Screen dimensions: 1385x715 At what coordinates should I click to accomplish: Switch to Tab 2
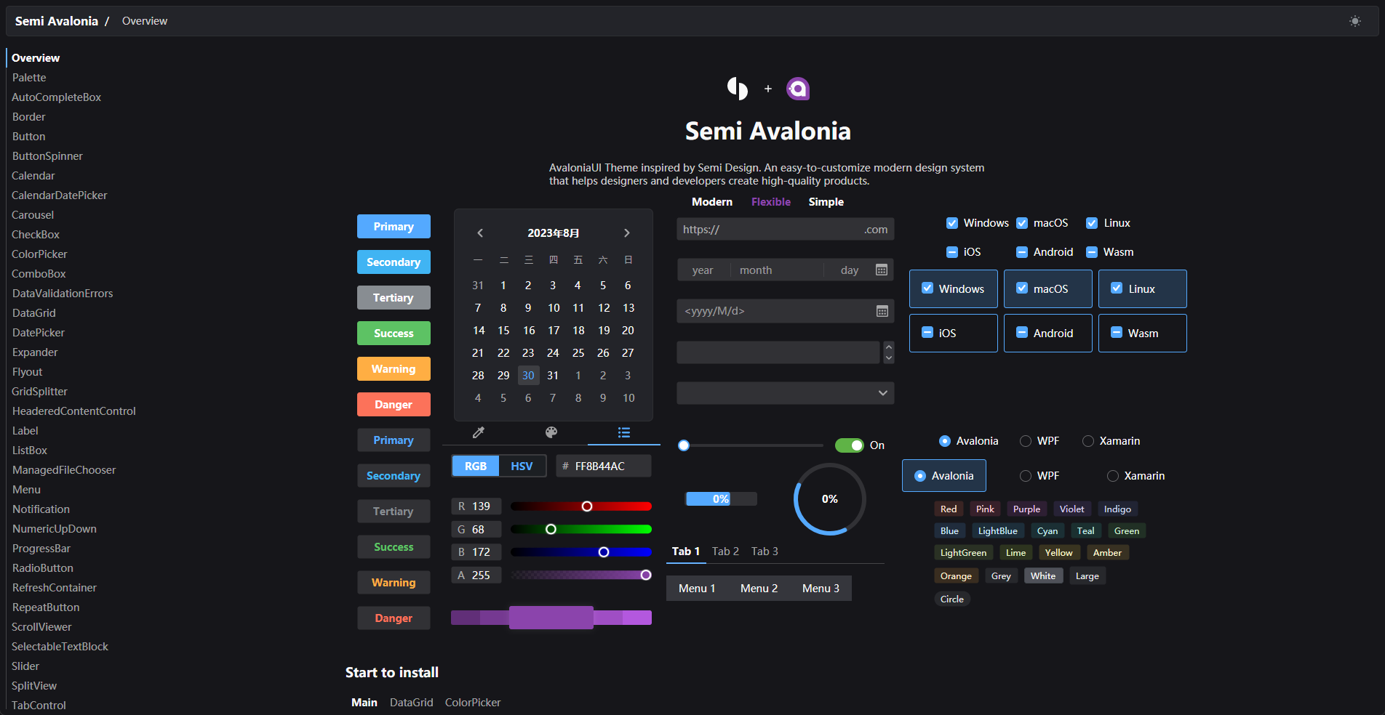pyautogui.click(x=725, y=552)
